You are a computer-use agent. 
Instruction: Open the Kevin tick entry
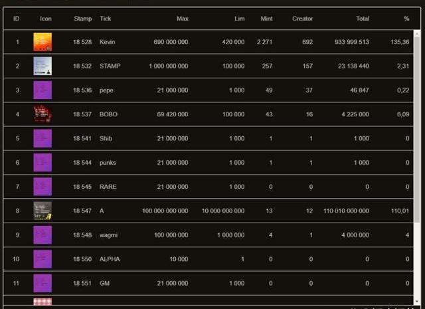pos(108,43)
